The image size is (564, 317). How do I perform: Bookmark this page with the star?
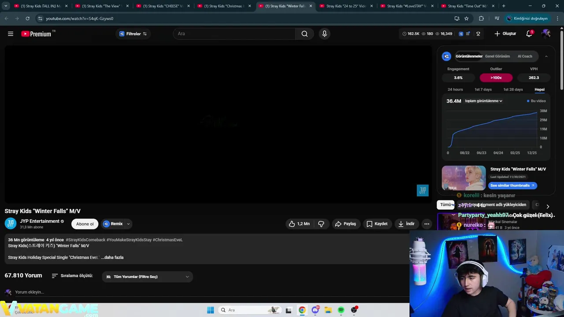click(x=467, y=18)
